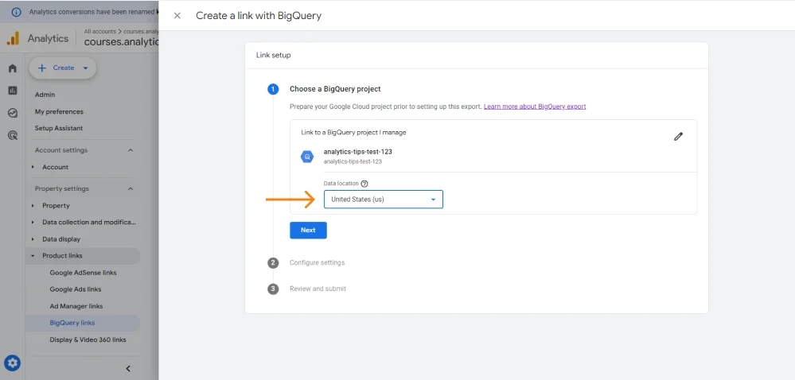Open Explore icon in the left rail

coord(13,113)
